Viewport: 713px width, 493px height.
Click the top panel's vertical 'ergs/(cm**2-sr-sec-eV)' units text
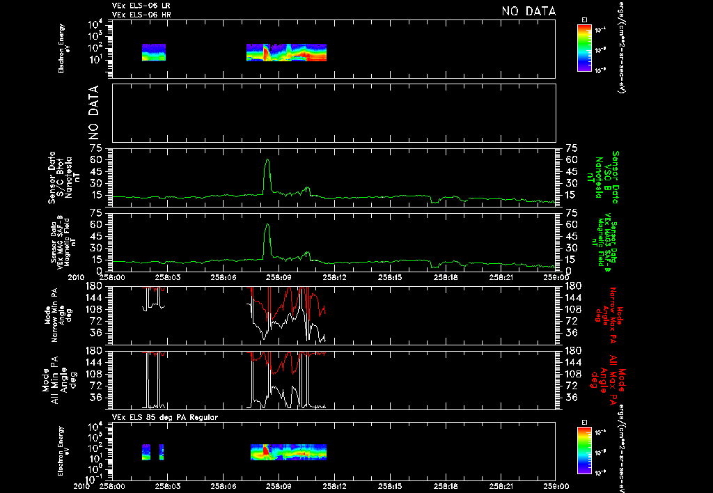pos(622,47)
